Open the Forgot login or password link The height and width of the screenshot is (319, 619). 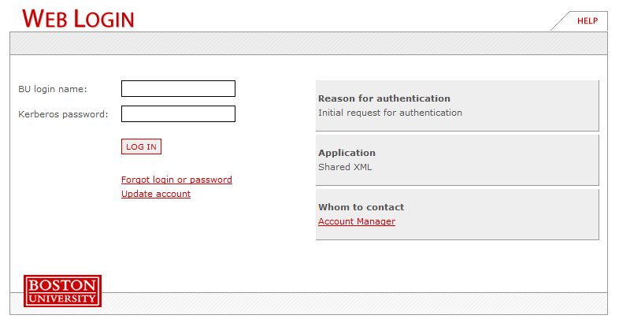point(176,180)
